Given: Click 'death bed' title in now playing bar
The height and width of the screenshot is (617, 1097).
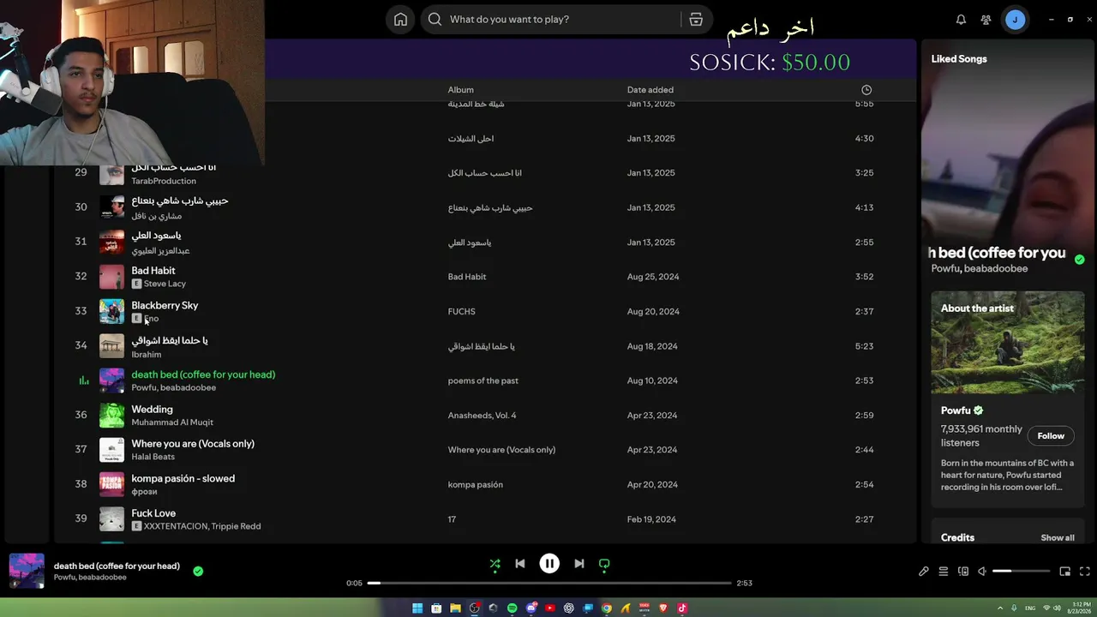Looking at the screenshot, I should point(117,566).
